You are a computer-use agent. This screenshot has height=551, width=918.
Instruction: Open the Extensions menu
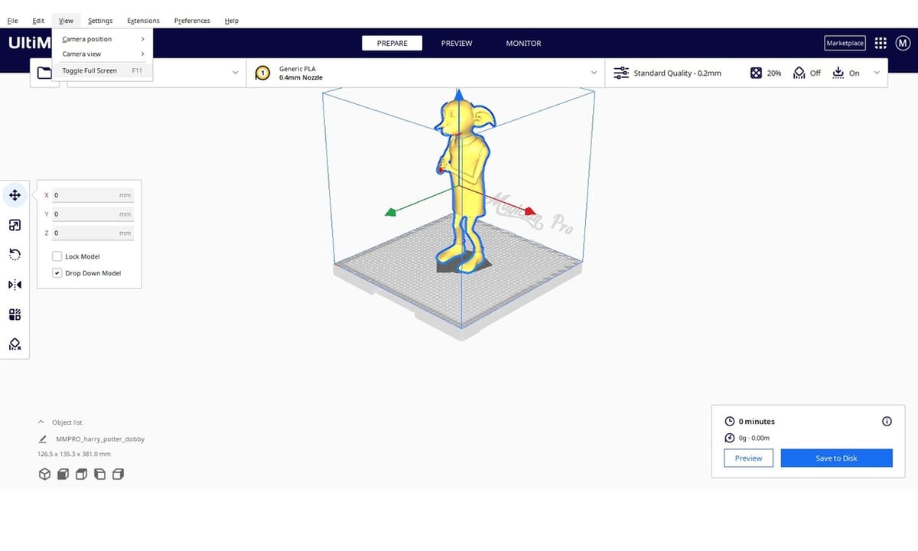(144, 21)
